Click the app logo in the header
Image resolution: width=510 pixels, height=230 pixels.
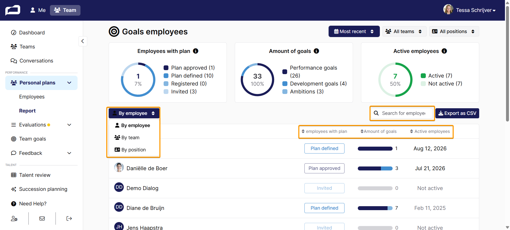13,10
